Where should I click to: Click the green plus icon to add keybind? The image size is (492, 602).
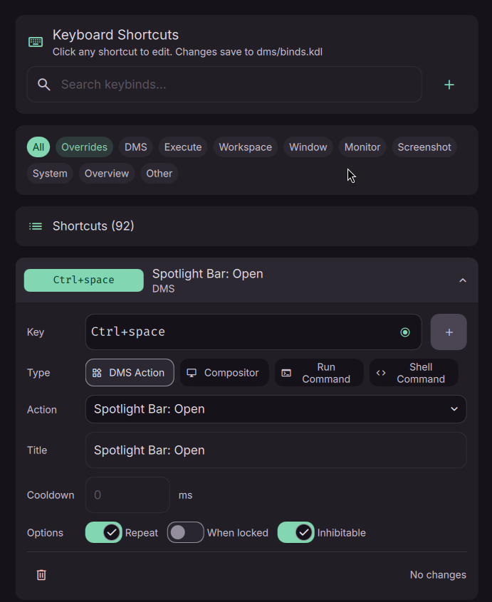(449, 85)
